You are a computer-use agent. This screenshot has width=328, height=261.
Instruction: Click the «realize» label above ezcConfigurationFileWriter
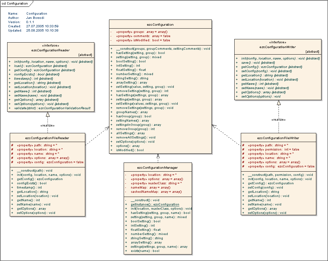278,120
